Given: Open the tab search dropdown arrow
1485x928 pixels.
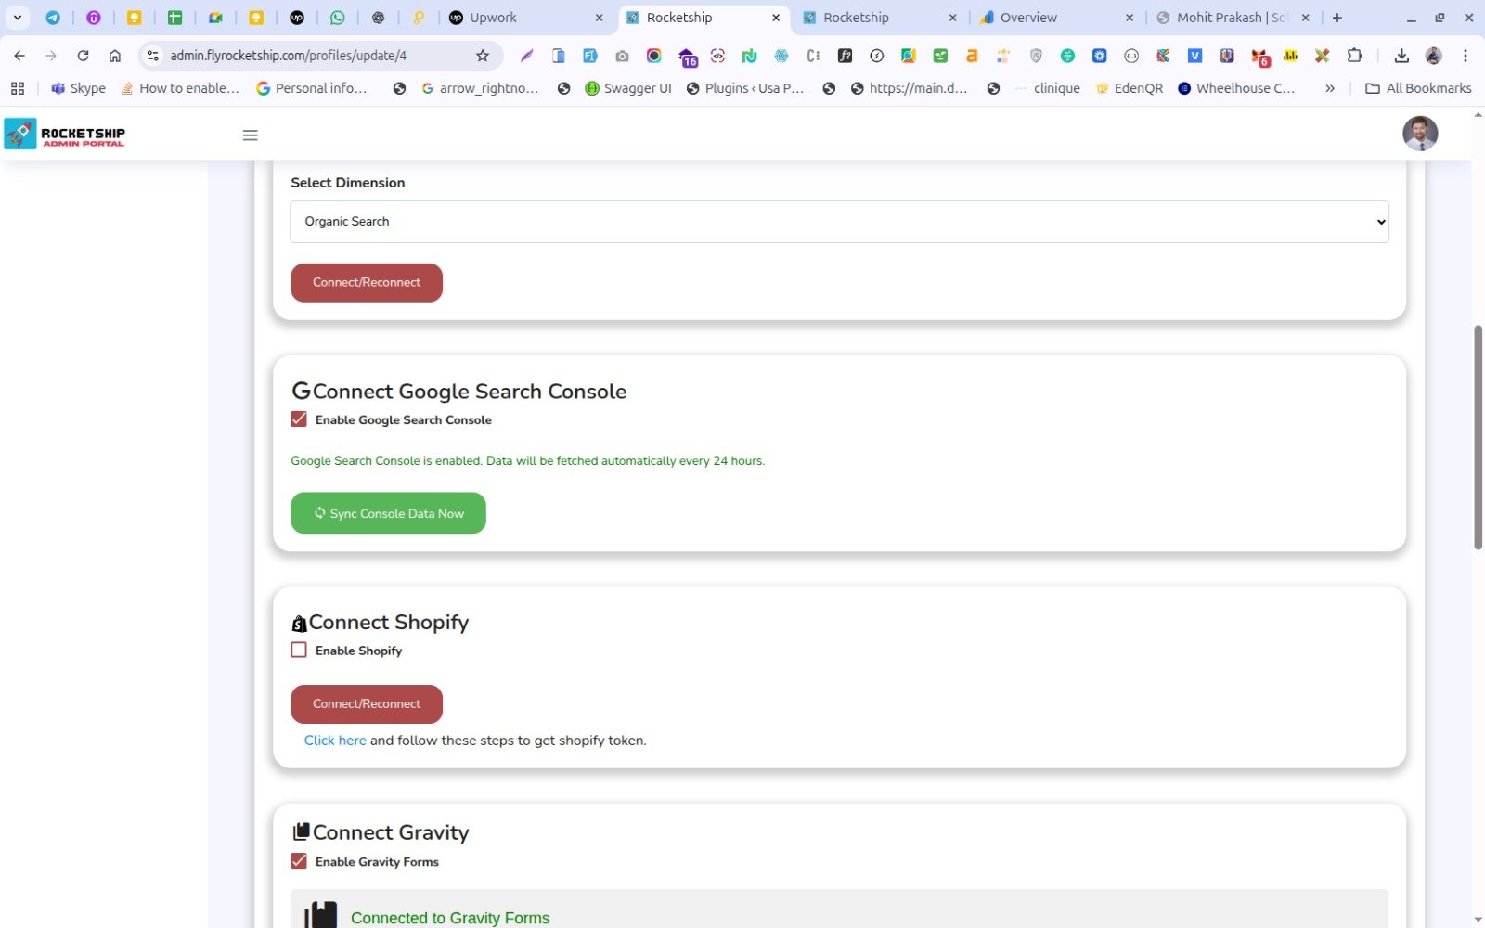Looking at the screenshot, I should tap(17, 18).
